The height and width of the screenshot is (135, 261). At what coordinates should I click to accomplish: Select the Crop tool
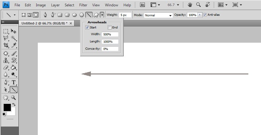tap(5, 45)
